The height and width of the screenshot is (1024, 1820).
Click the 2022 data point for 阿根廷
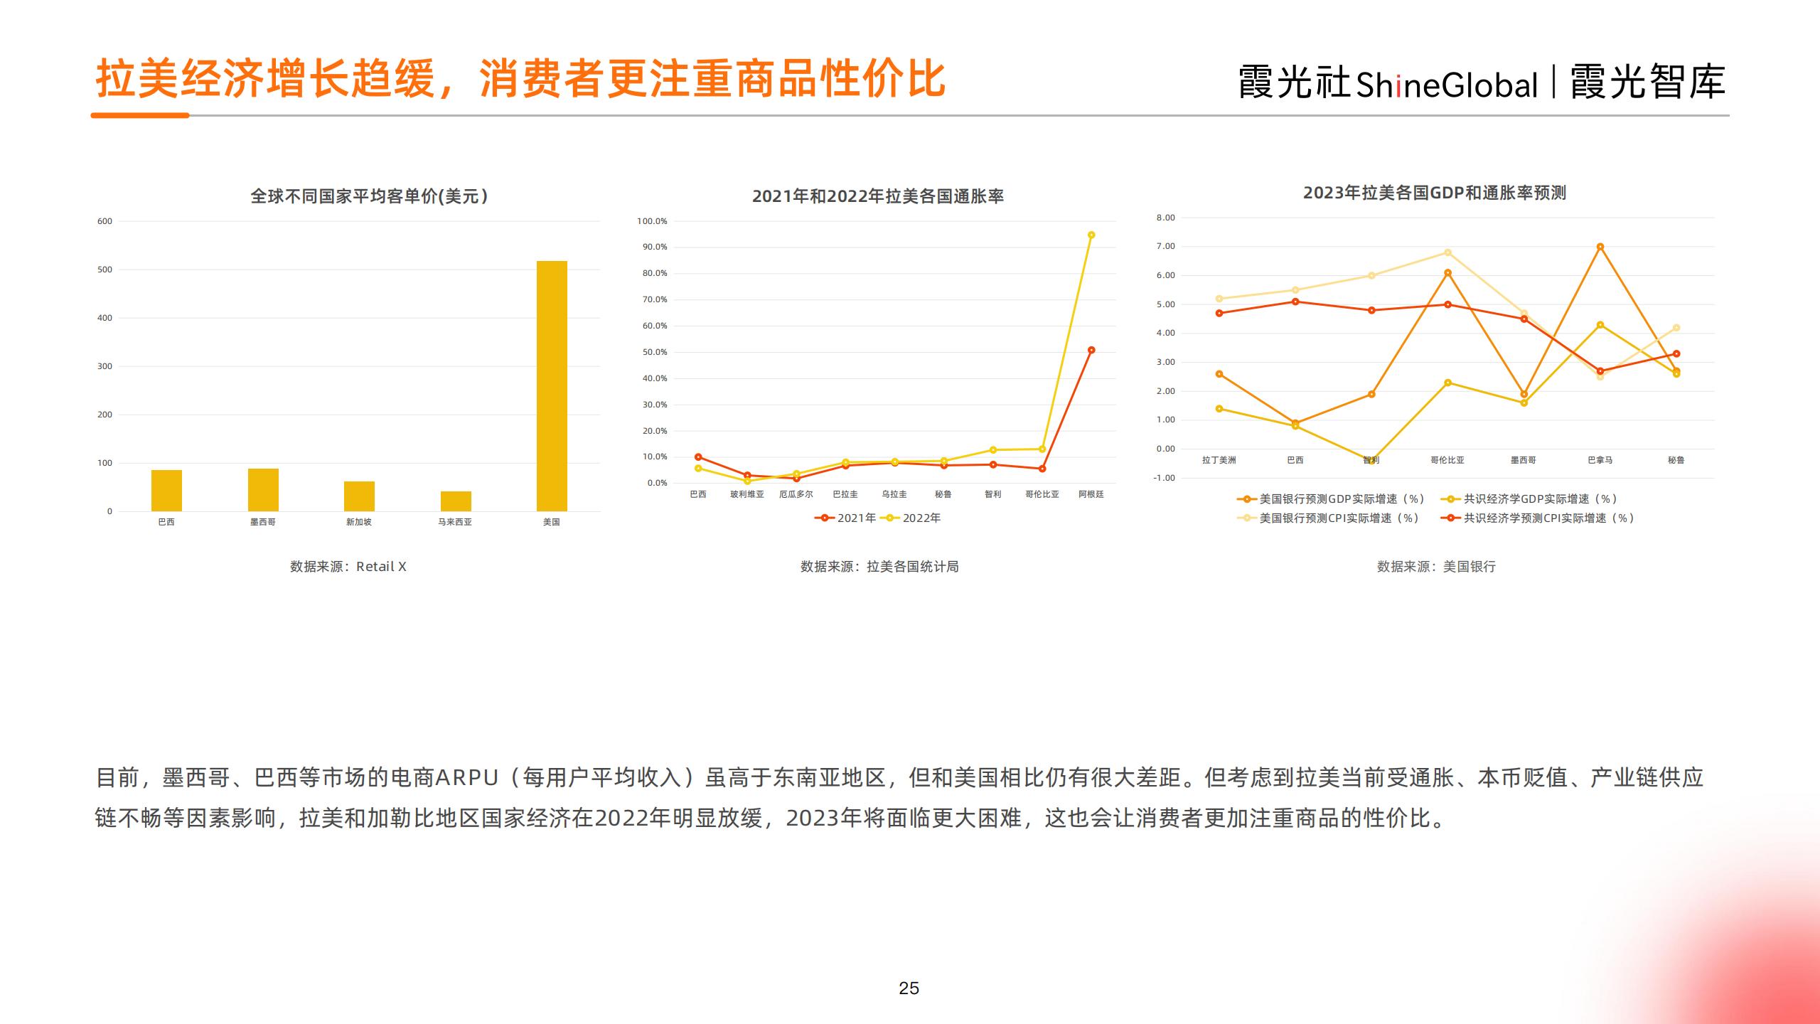pyautogui.click(x=1091, y=235)
